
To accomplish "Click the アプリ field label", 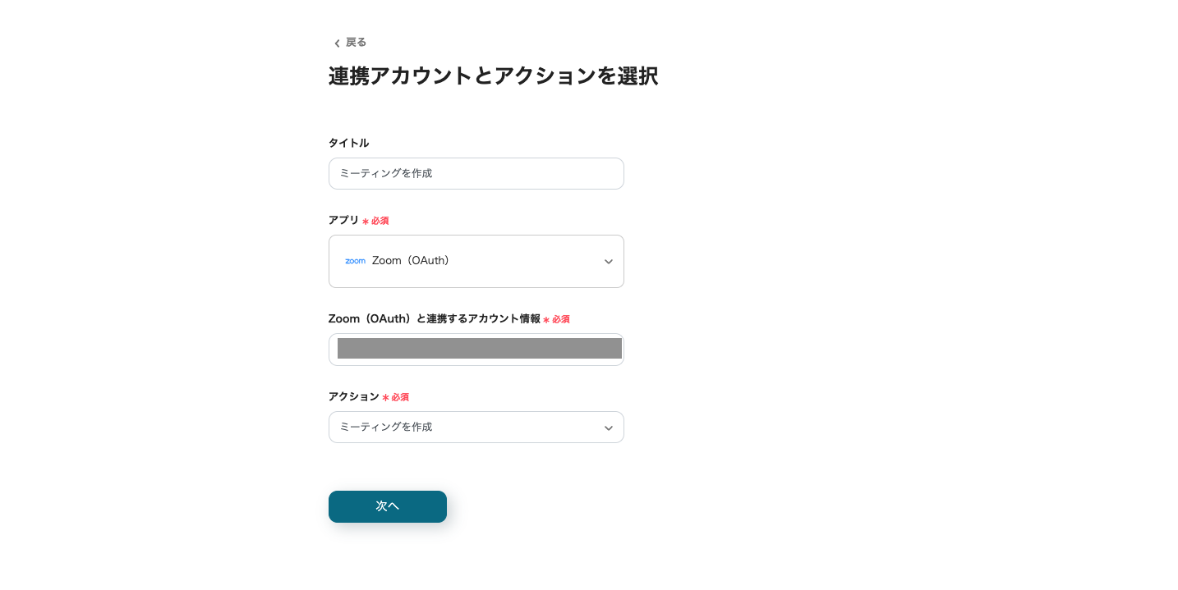I will (343, 220).
